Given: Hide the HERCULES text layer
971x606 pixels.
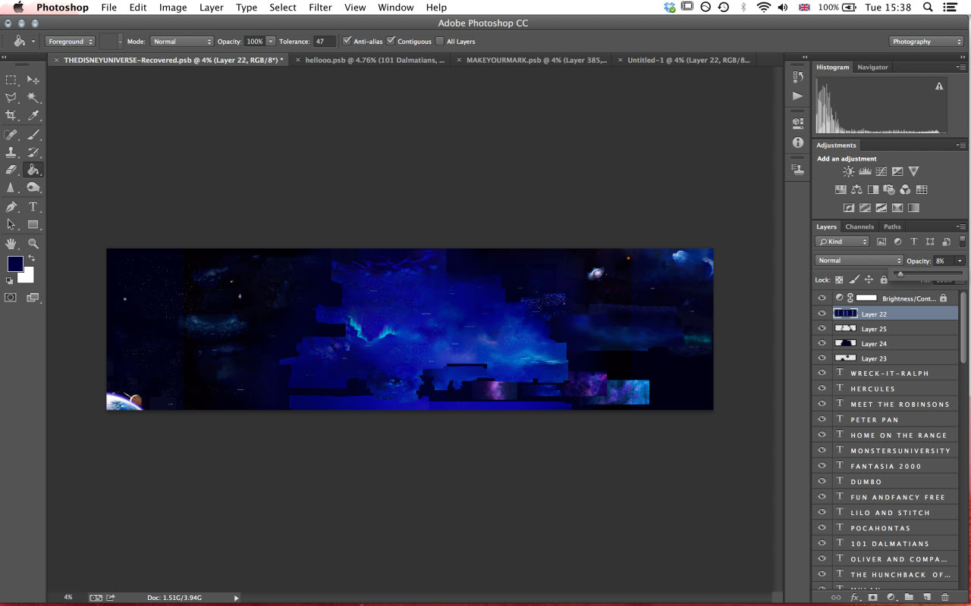Looking at the screenshot, I should [822, 389].
